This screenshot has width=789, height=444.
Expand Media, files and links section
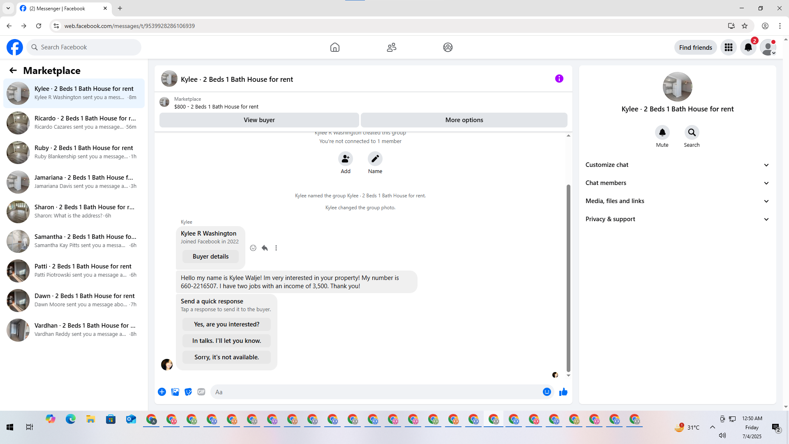click(x=677, y=201)
